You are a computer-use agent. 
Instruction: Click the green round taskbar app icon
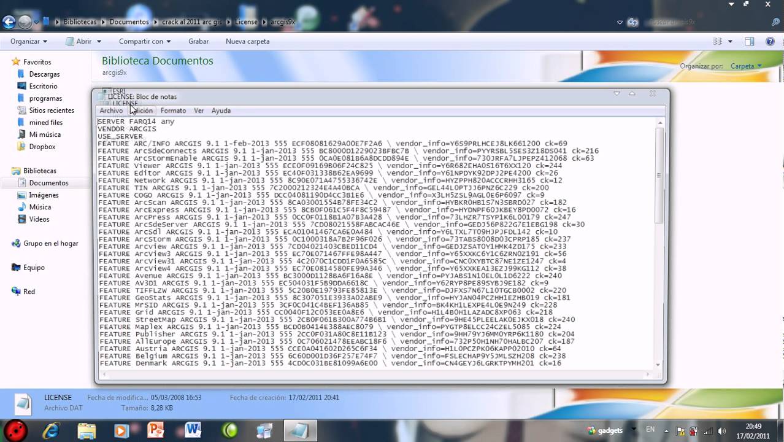coord(230,430)
